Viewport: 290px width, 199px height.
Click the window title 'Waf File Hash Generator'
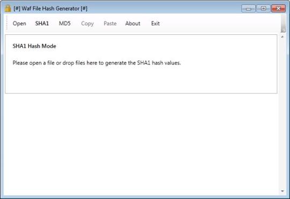tap(50, 9)
